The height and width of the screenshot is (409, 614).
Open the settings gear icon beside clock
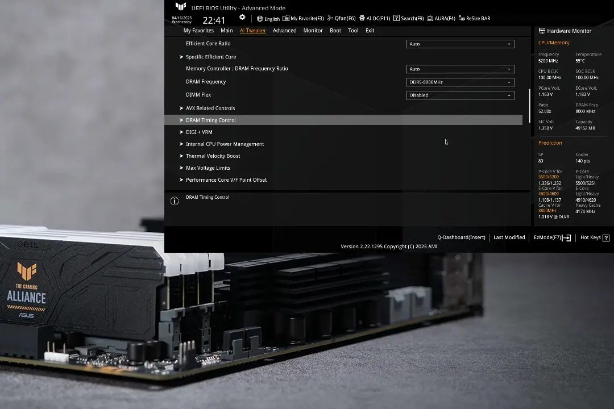(242, 18)
